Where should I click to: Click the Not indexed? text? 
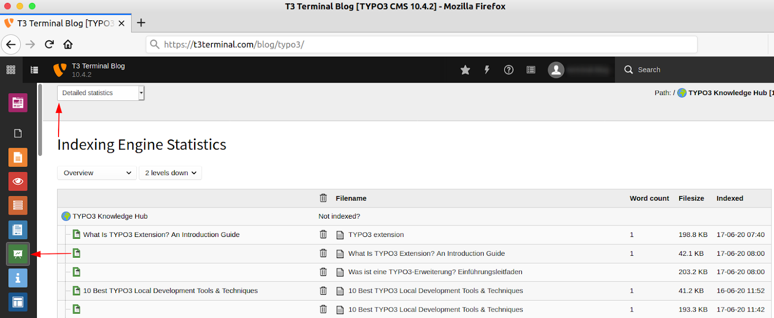tap(339, 216)
